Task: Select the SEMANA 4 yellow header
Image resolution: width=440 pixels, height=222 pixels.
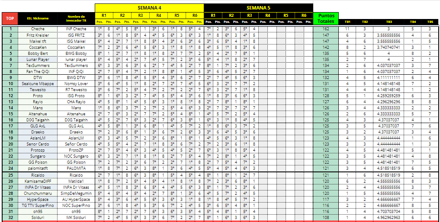Action: 149,8
